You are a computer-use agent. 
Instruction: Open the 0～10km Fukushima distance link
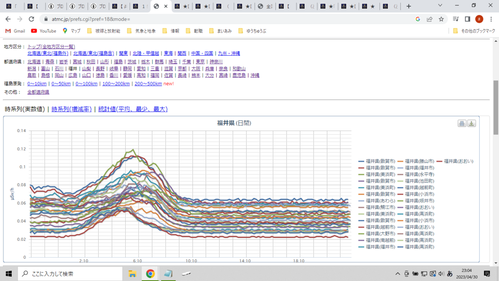coord(37,84)
